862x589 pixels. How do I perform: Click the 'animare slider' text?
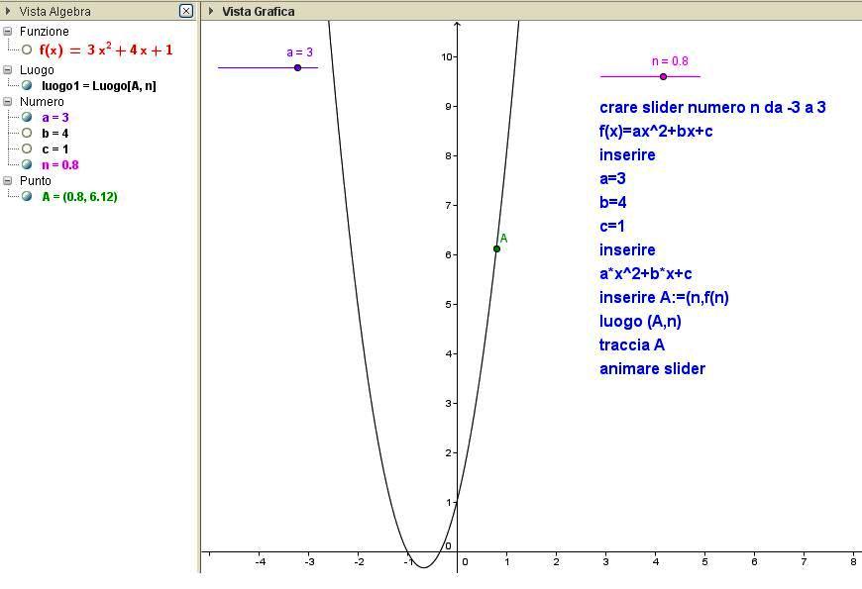pos(653,368)
